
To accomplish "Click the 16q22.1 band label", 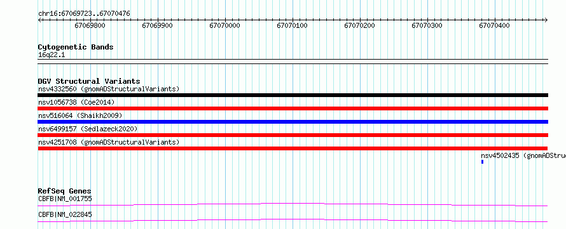I will click(52, 55).
